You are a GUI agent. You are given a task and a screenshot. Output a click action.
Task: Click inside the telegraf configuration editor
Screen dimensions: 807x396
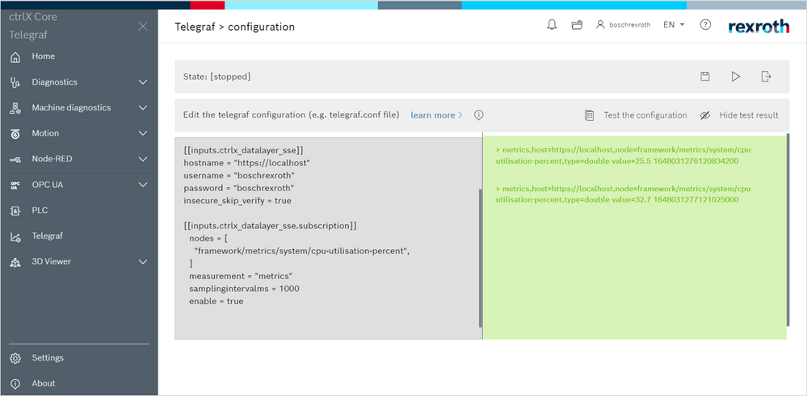coord(327,242)
